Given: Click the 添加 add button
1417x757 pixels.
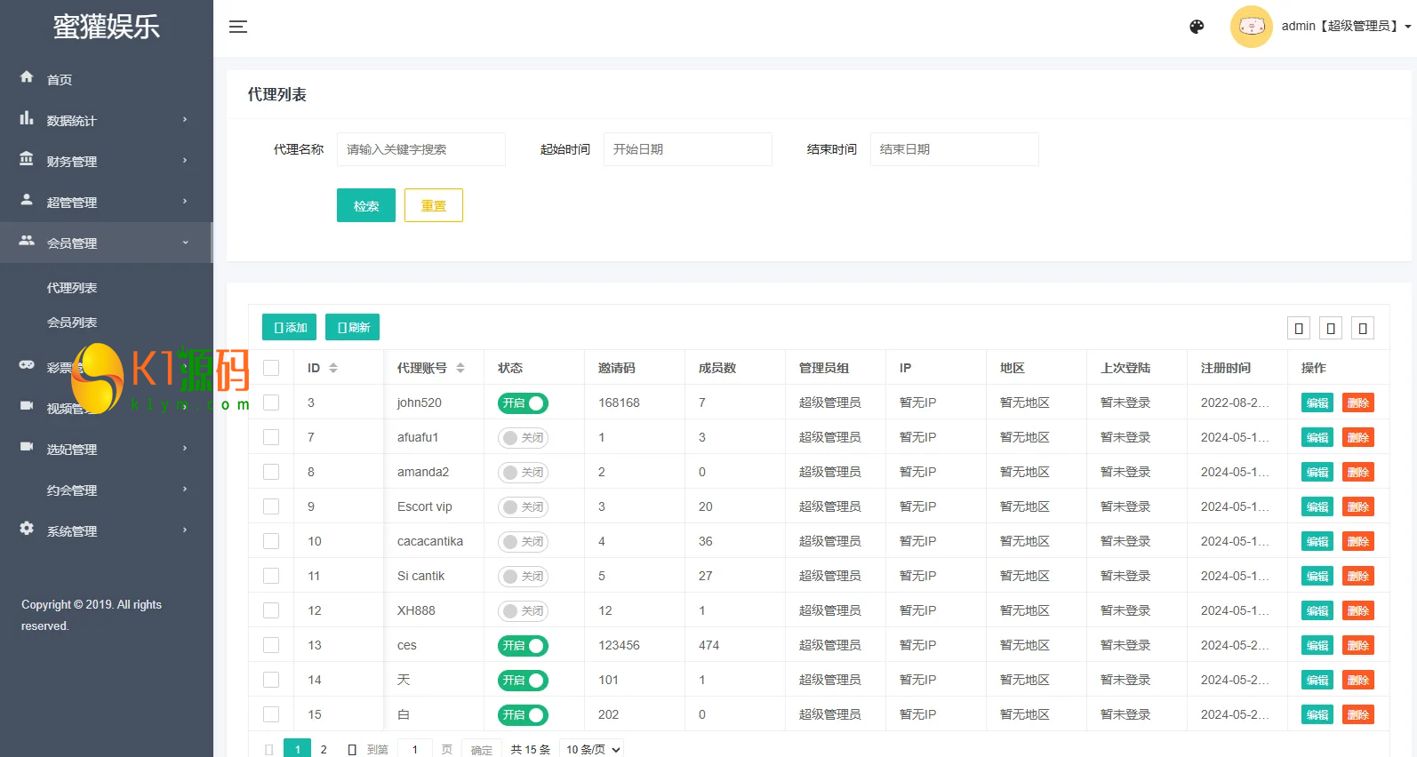Looking at the screenshot, I should [289, 327].
